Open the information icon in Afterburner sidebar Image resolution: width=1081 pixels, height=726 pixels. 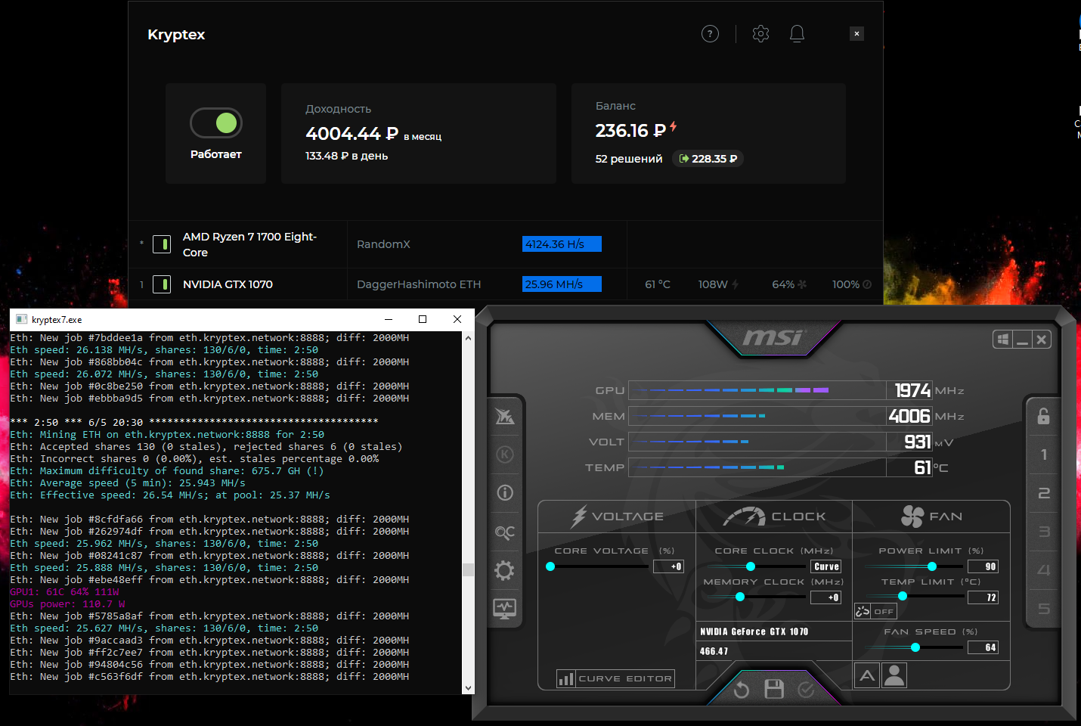505,493
